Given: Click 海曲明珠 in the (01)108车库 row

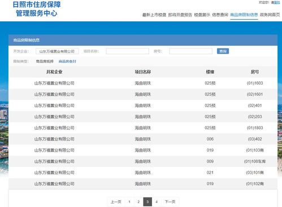Looking at the screenshot, I should tap(143, 161).
